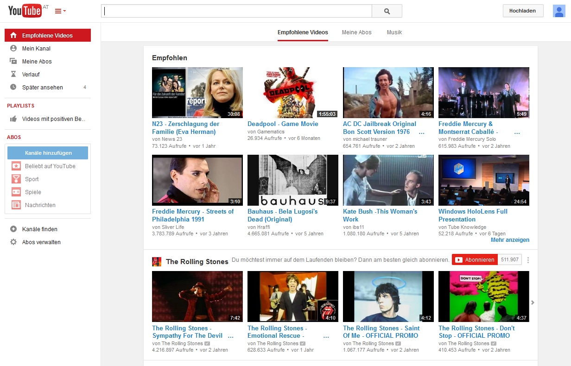Click the magnifier search button
This screenshot has width=571, height=366.
click(x=387, y=11)
